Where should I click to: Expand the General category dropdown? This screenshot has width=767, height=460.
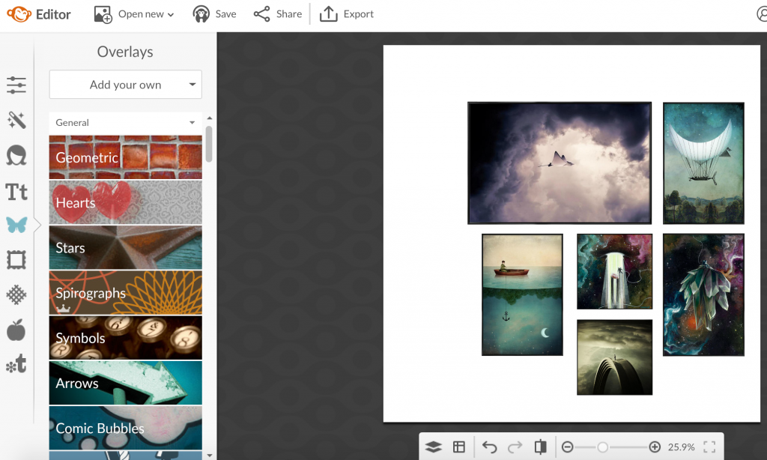click(192, 122)
